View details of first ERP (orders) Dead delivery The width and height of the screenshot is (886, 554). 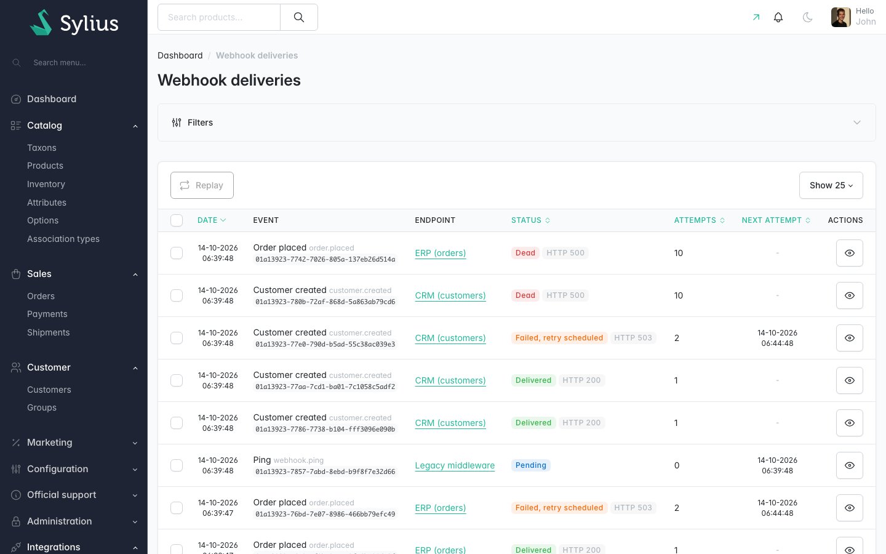click(x=849, y=253)
